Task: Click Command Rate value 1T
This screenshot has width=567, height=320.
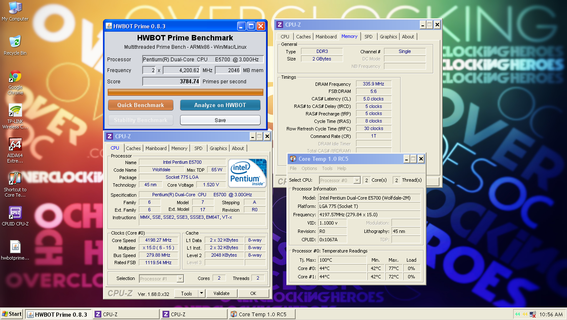Action: pos(374,136)
